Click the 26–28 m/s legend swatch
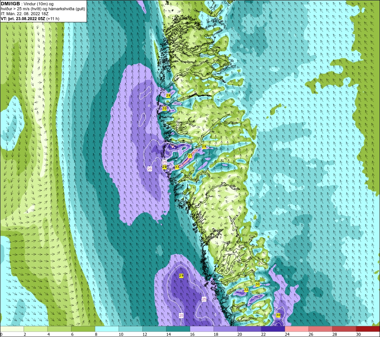Image resolution: width=380 pixels, height=337 pixels. pos(321,329)
